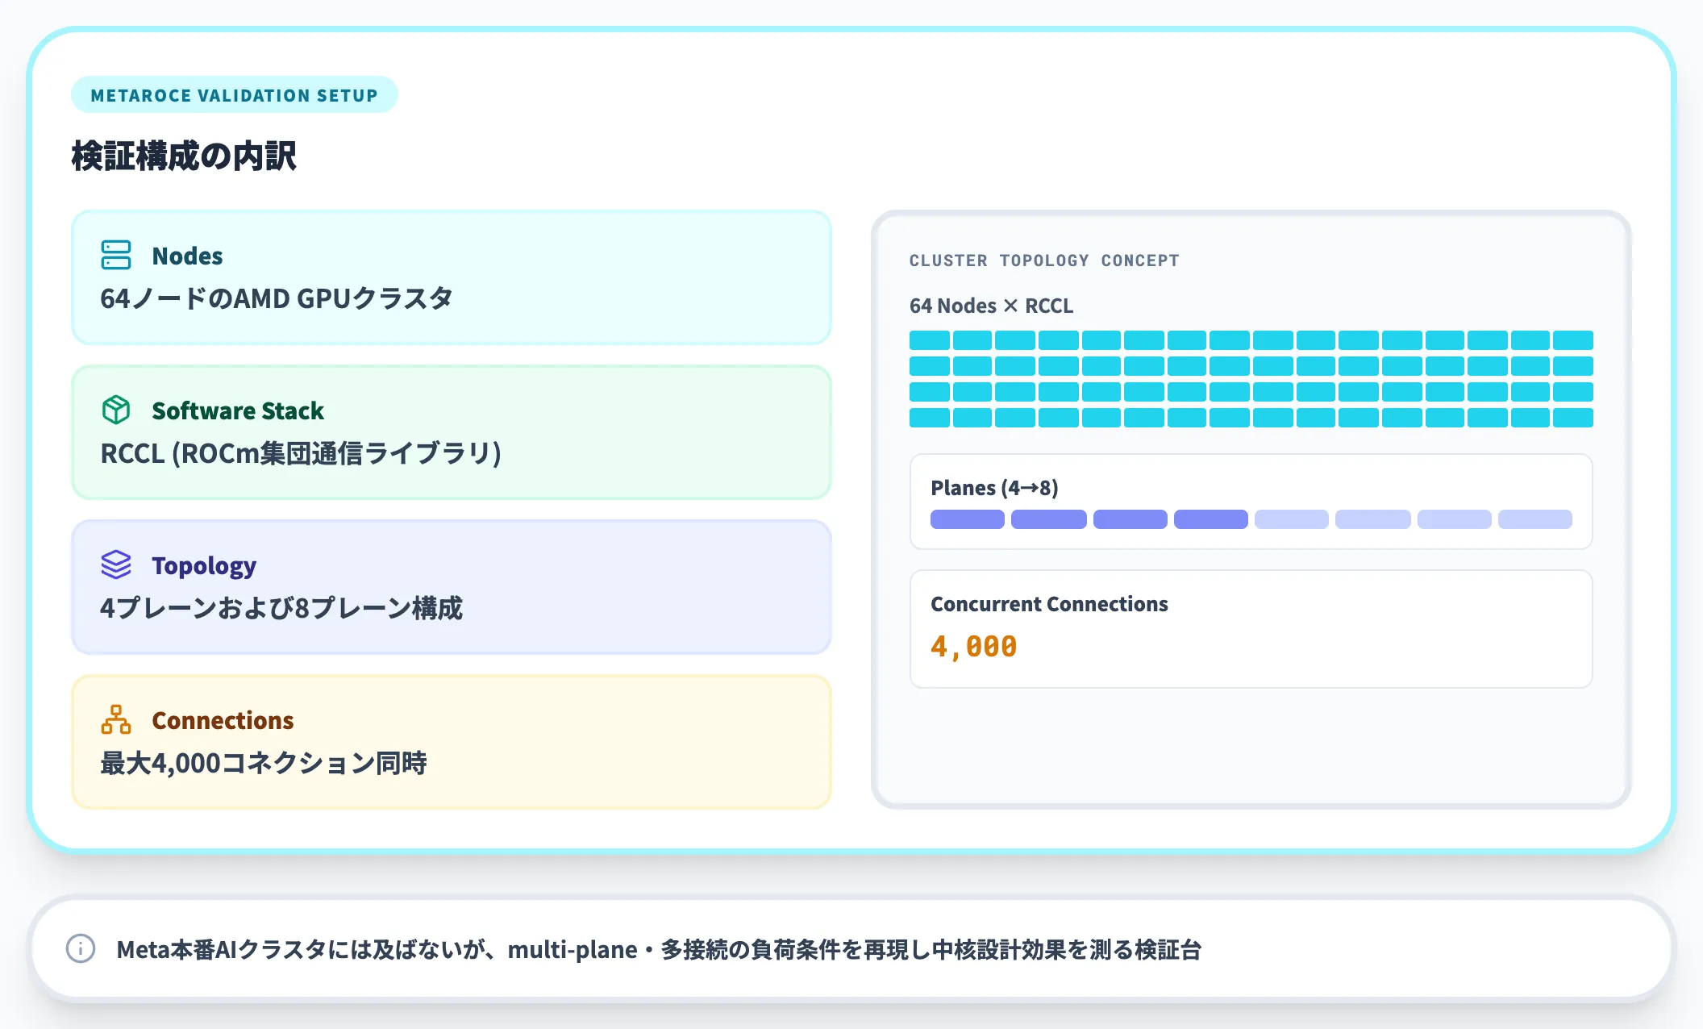Select the text 最大4,000コネクション同時
Screen dimensions: 1703x1029
pos(264,763)
